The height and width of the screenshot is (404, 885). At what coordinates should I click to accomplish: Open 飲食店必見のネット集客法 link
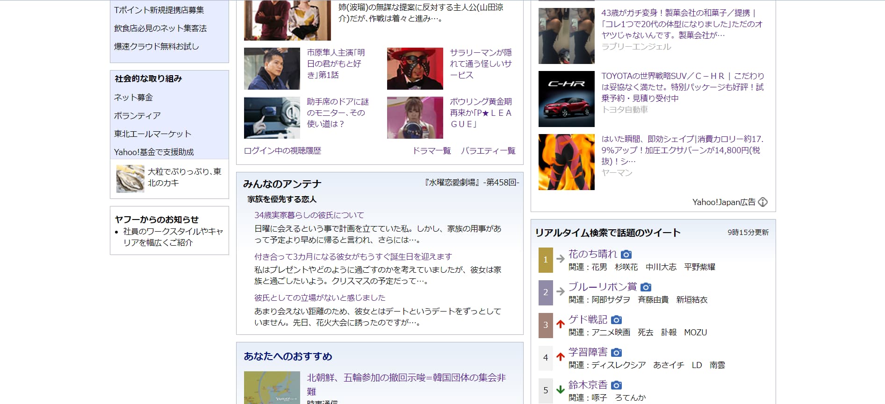(160, 28)
